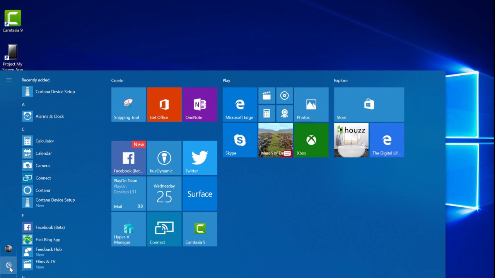The width and height of the screenshot is (495, 278).
Task: Open the Photos tile
Action: pyautogui.click(x=311, y=104)
